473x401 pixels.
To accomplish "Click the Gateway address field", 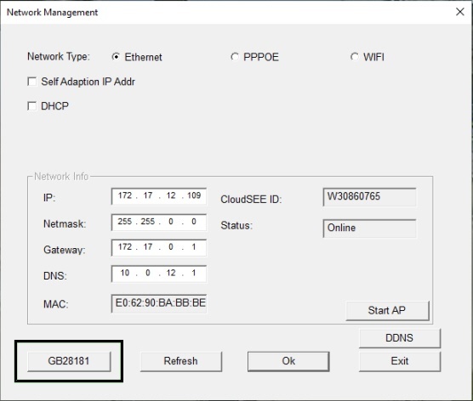I will click(159, 247).
